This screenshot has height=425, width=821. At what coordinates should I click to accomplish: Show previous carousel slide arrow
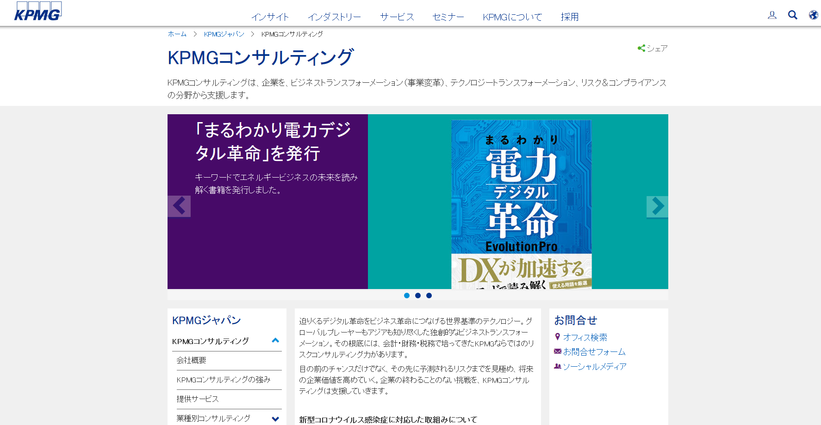point(179,206)
